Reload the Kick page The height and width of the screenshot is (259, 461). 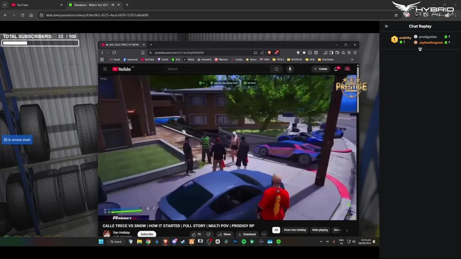click(22, 15)
